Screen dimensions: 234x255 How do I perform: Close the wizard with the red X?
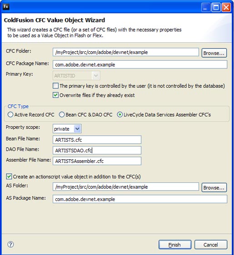pyautogui.click(x=226, y=7)
